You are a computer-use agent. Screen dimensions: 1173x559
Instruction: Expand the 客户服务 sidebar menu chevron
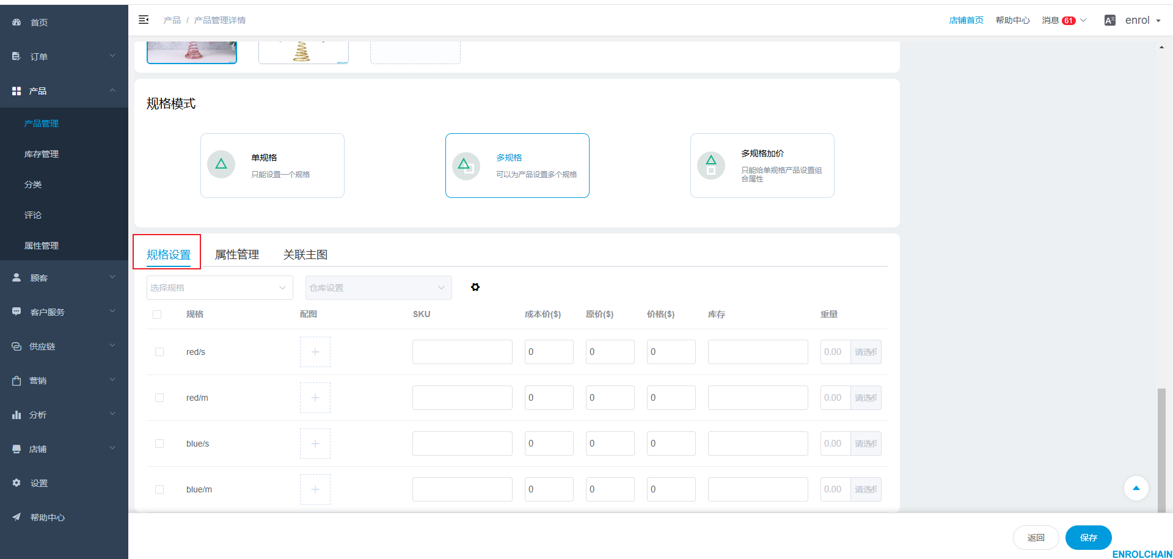(x=112, y=311)
